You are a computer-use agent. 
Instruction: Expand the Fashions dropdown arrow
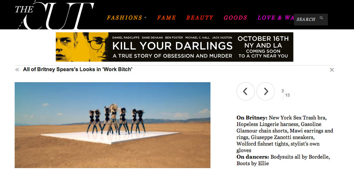(145, 17)
